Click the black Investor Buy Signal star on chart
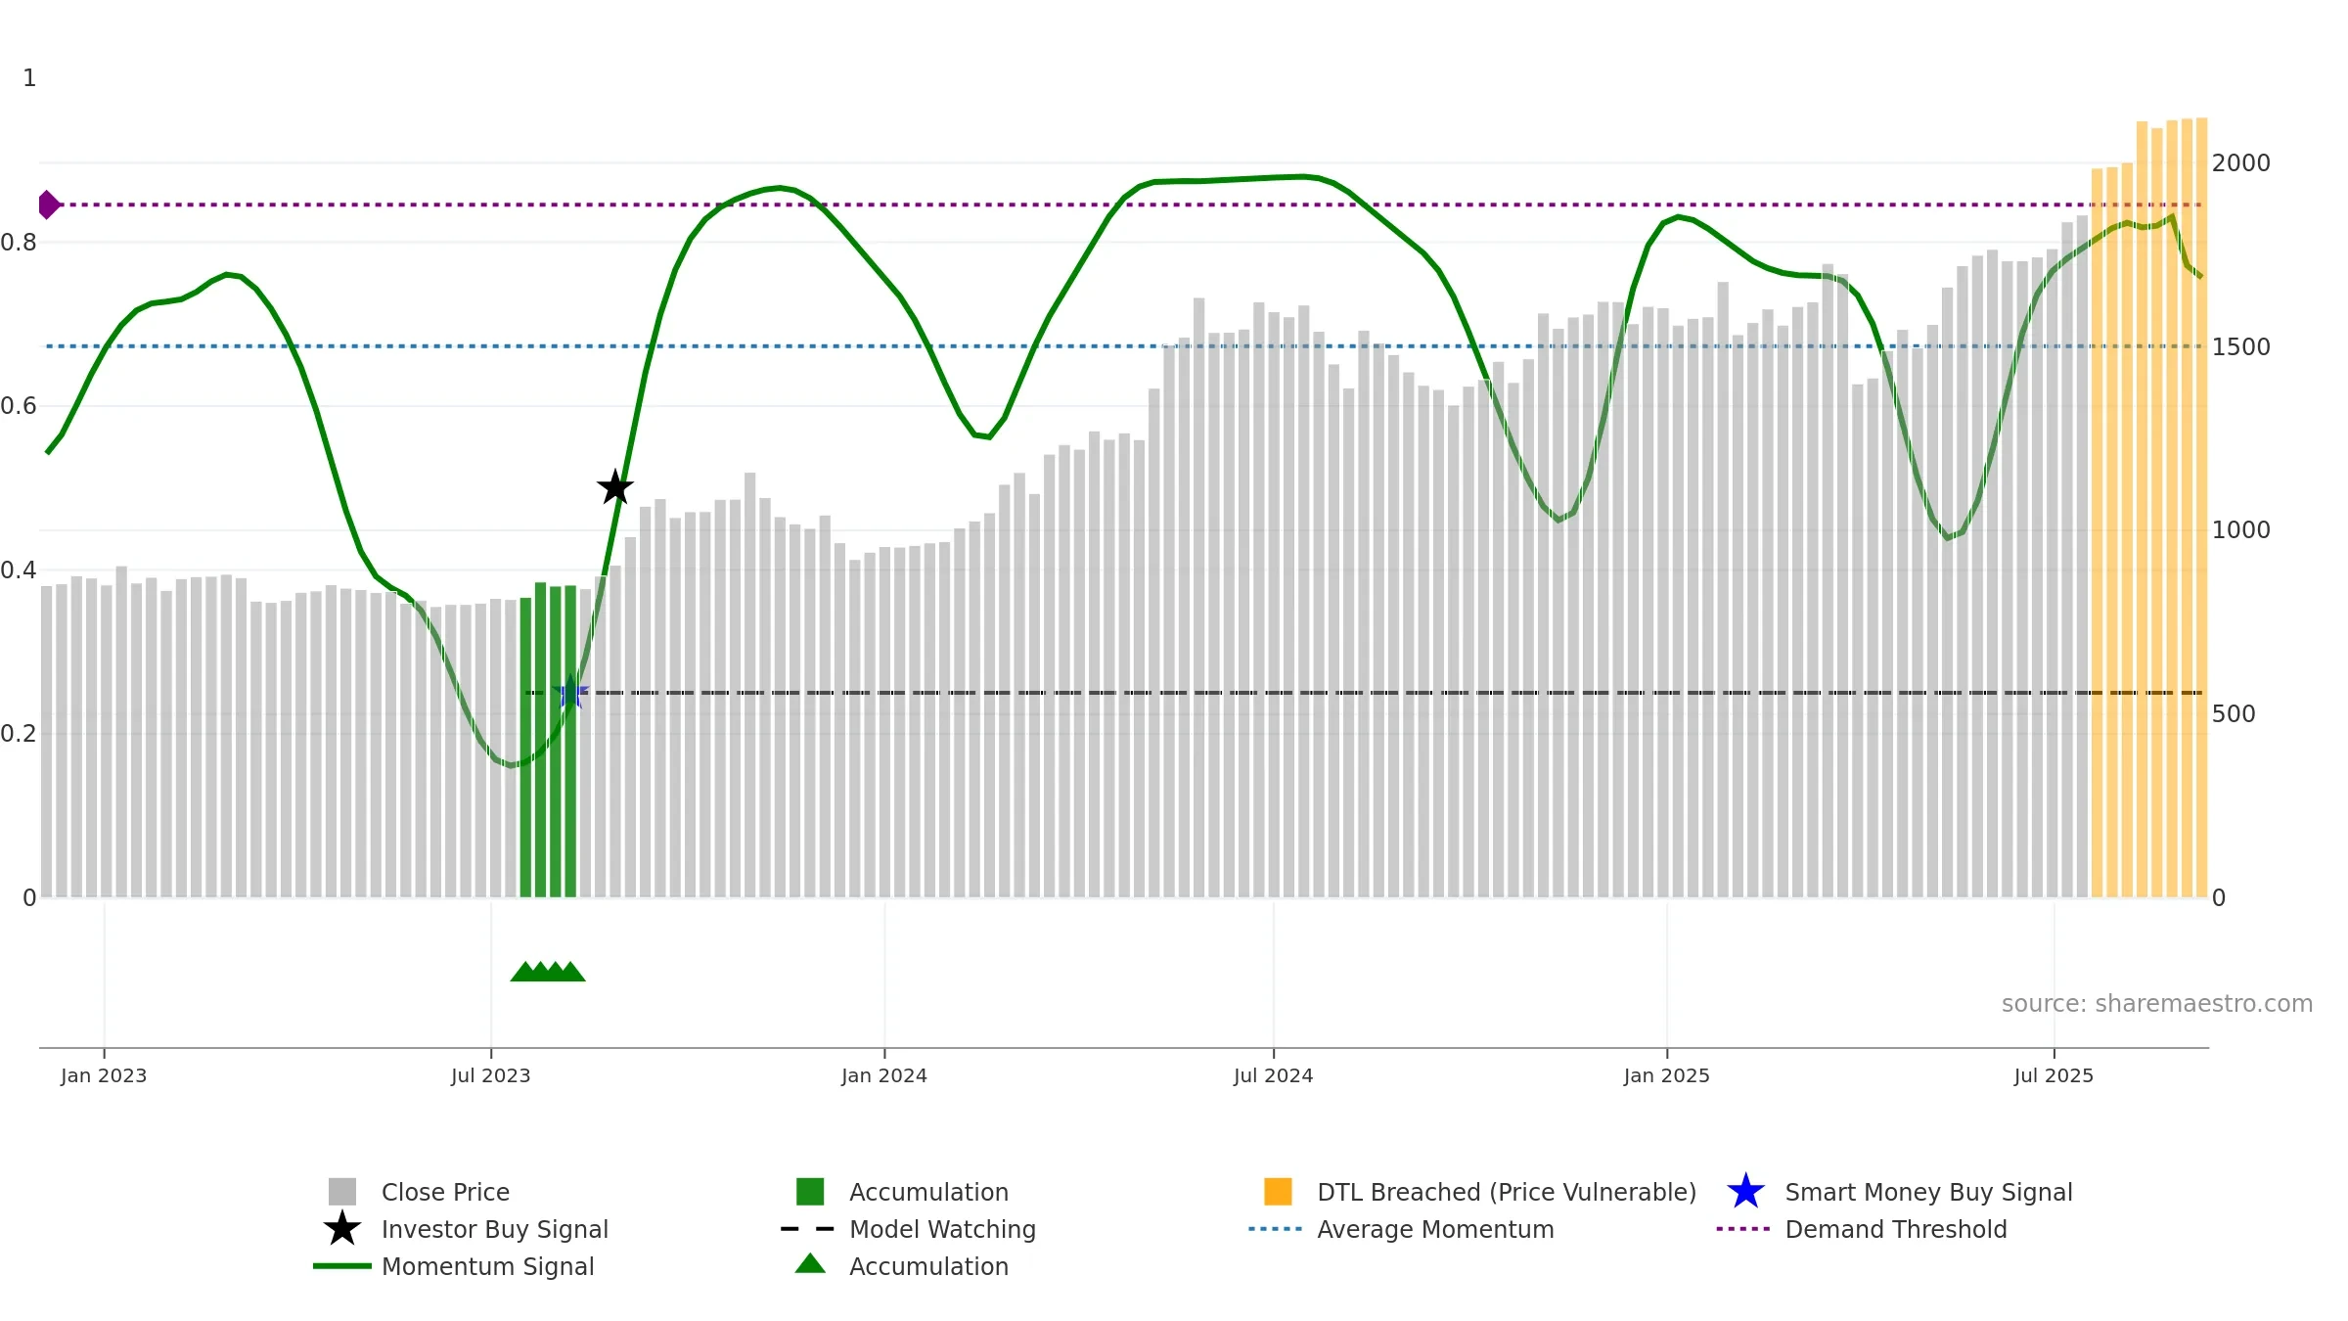The width and height of the screenshot is (2348, 1321). [615, 487]
